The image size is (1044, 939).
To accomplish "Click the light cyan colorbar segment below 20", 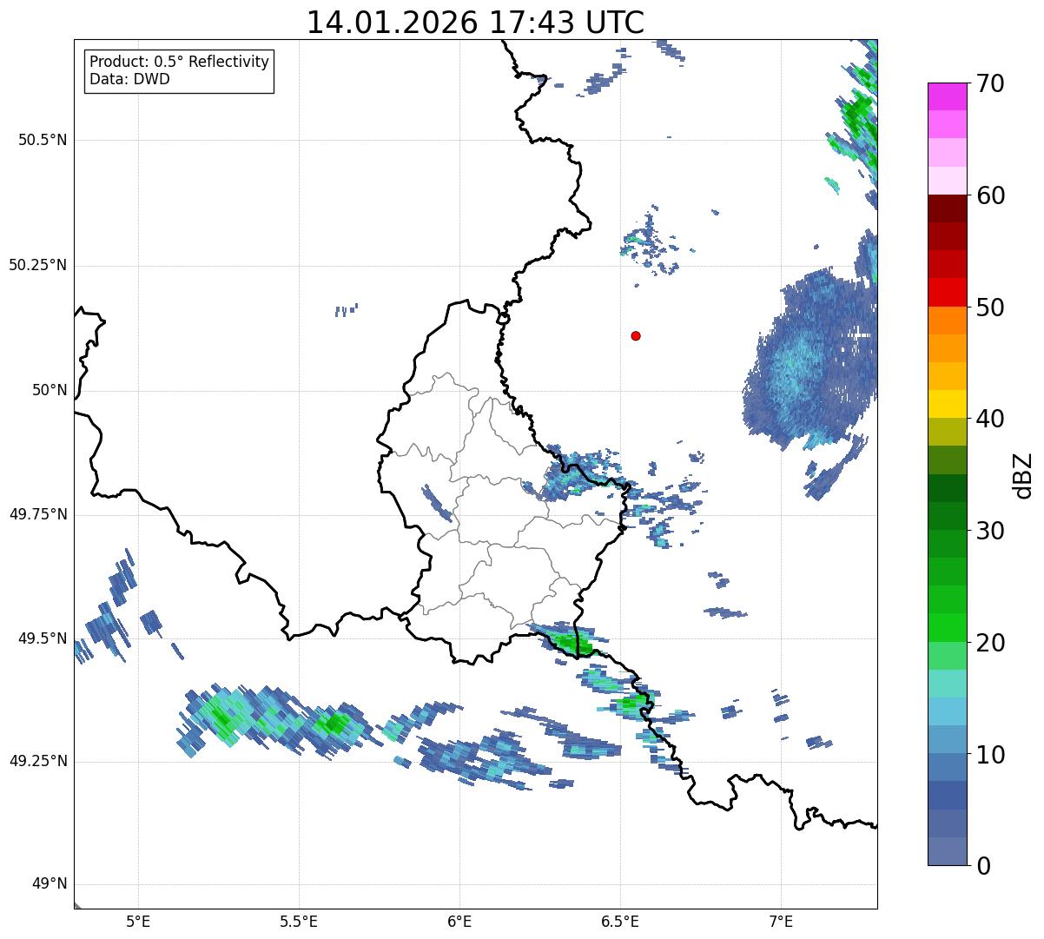I will point(947,684).
